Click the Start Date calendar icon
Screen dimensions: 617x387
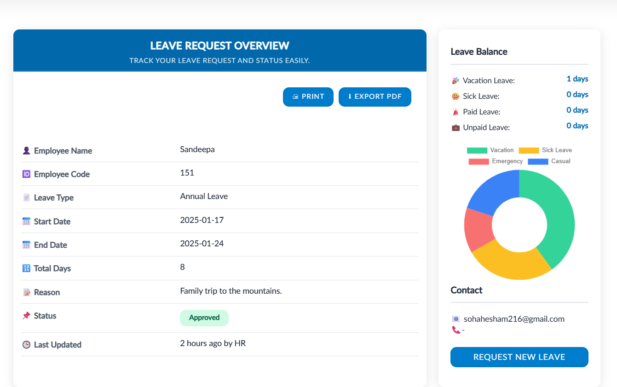click(26, 222)
